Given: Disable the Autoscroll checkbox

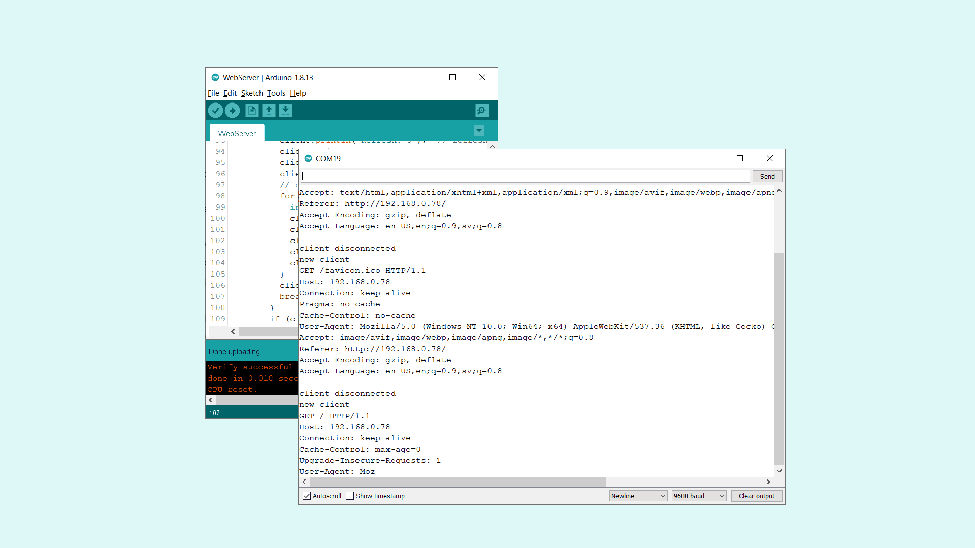Looking at the screenshot, I should point(307,496).
